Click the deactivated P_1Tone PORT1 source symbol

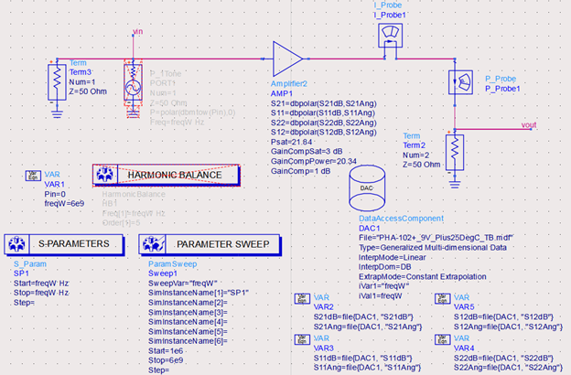click(133, 82)
